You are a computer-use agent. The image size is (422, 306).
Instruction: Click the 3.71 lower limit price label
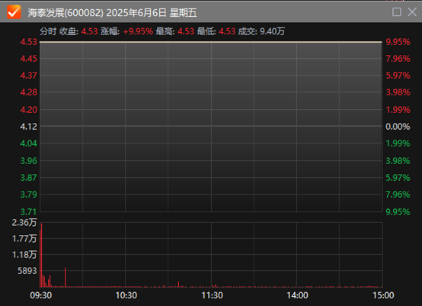[28, 212]
